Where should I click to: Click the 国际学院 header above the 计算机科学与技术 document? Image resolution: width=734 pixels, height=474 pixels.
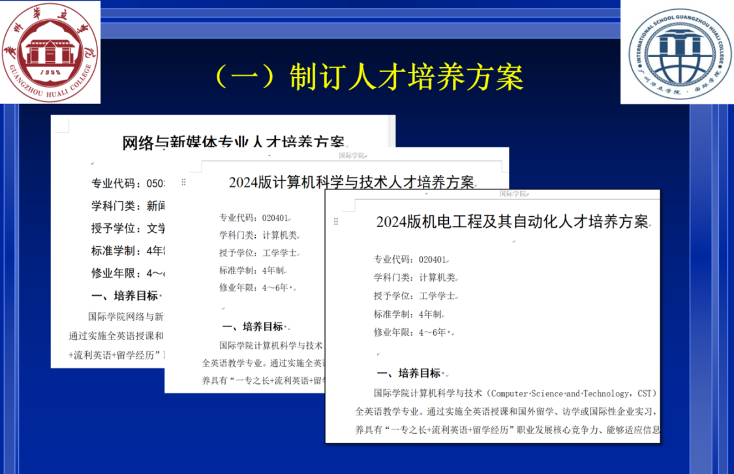(353, 156)
